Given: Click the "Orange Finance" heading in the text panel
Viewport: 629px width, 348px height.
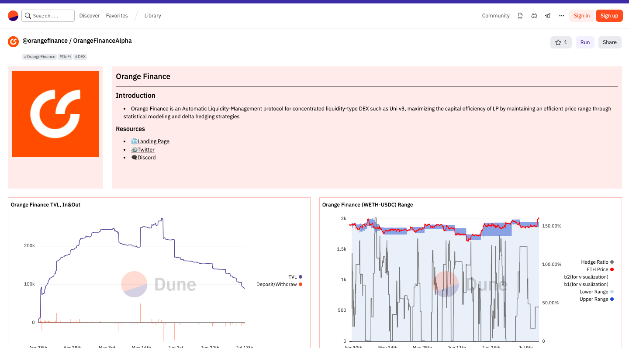Looking at the screenshot, I should [x=143, y=76].
